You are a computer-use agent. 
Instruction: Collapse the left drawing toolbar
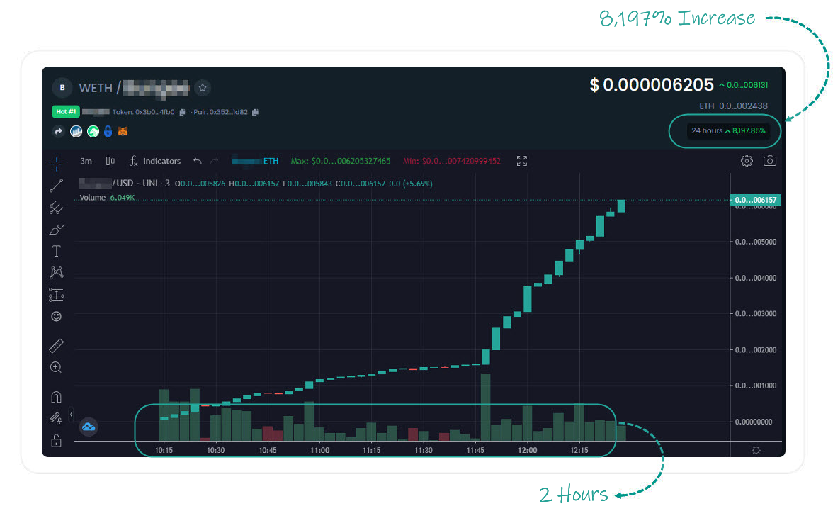[x=71, y=414]
